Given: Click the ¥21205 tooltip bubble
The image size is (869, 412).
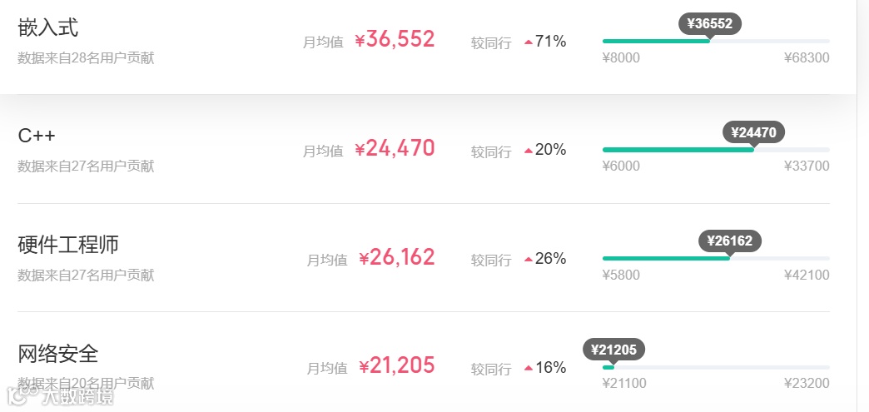Looking at the screenshot, I should point(613,350).
